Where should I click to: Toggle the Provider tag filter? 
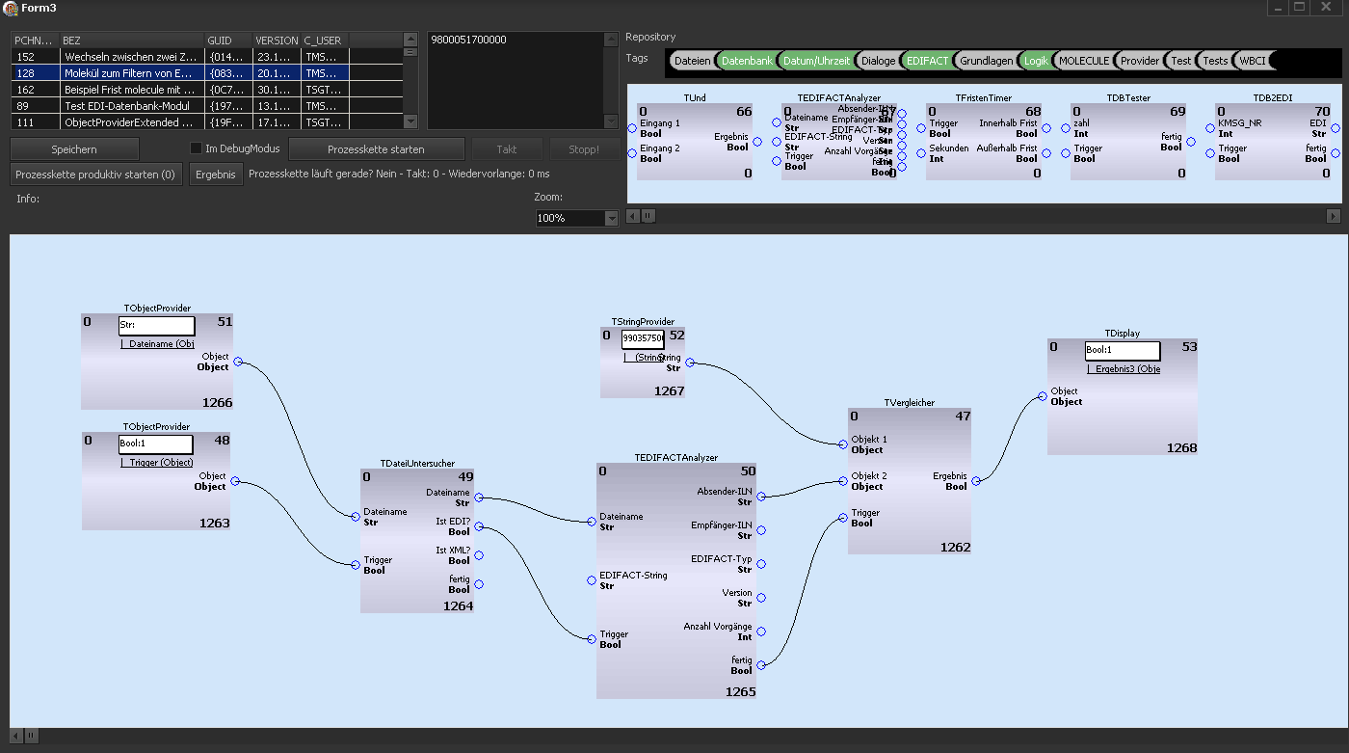point(1140,61)
